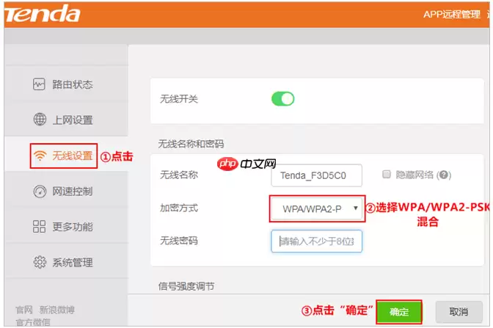Click the 路由状态 monitor icon
The height and width of the screenshot is (328, 493).
tap(40, 84)
